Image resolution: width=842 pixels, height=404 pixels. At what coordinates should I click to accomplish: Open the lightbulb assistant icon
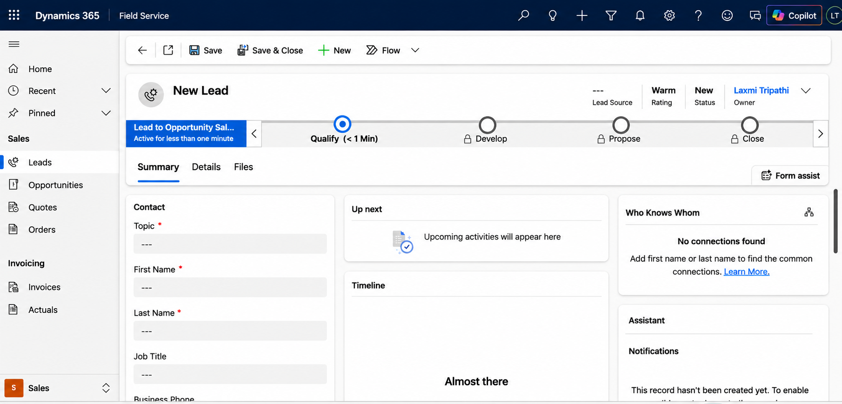coord(553,15)
